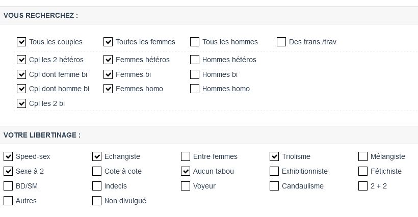Toggle the 'Cpl les 2 bi' checkbox

tap(21, 103)
